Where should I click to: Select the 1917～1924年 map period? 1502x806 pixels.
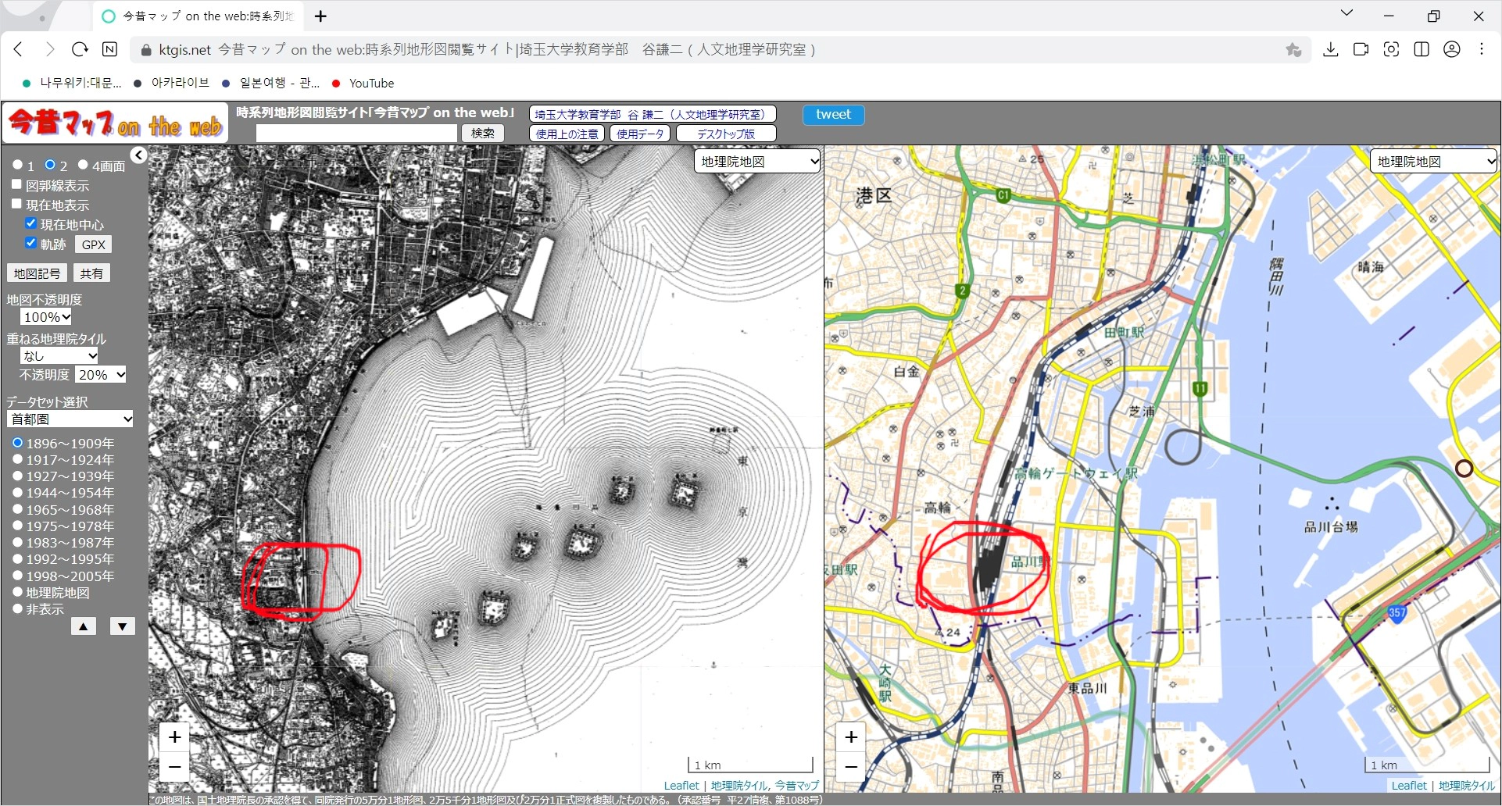click(17, 459)
